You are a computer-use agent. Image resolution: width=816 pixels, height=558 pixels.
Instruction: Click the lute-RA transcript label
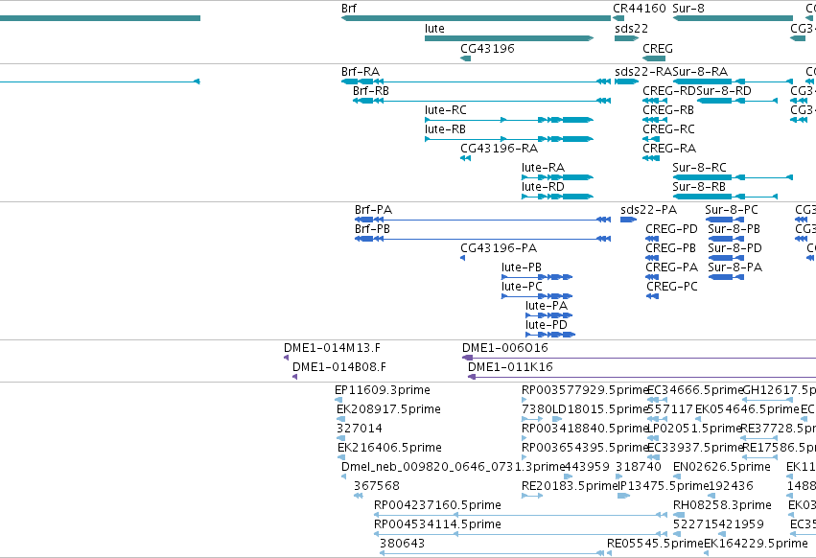(x=543, y=168)
